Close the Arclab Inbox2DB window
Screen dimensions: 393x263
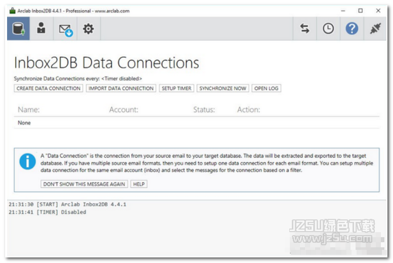pos(378,11)
